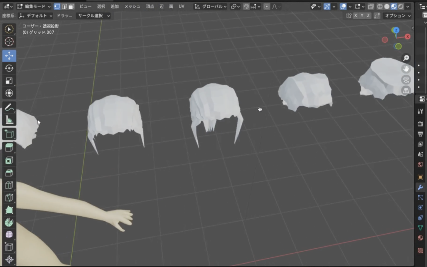Open the グローバル orientation dropdown

tap(211, 7)
